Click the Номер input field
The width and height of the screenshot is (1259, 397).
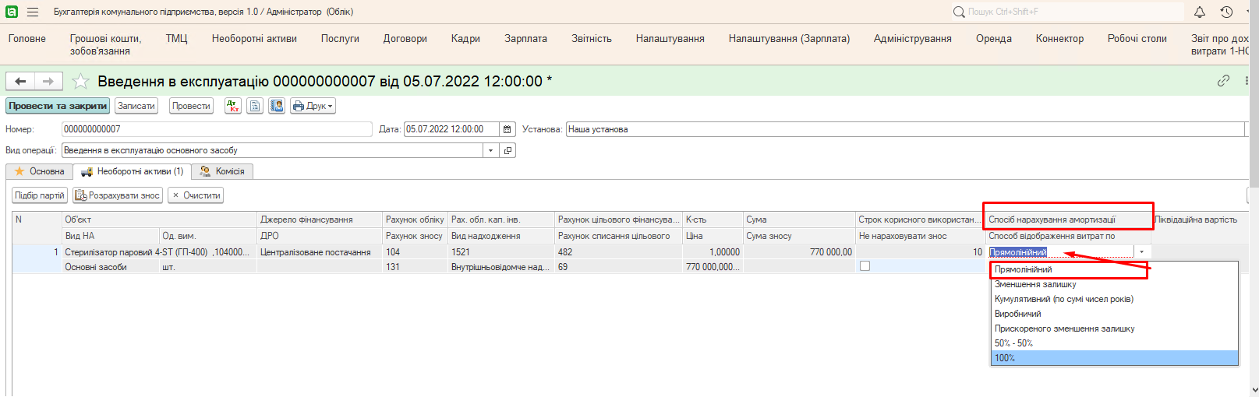[x=216, y=129]
